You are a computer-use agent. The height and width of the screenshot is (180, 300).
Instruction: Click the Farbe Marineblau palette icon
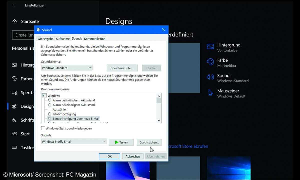[x=210, y=62]
